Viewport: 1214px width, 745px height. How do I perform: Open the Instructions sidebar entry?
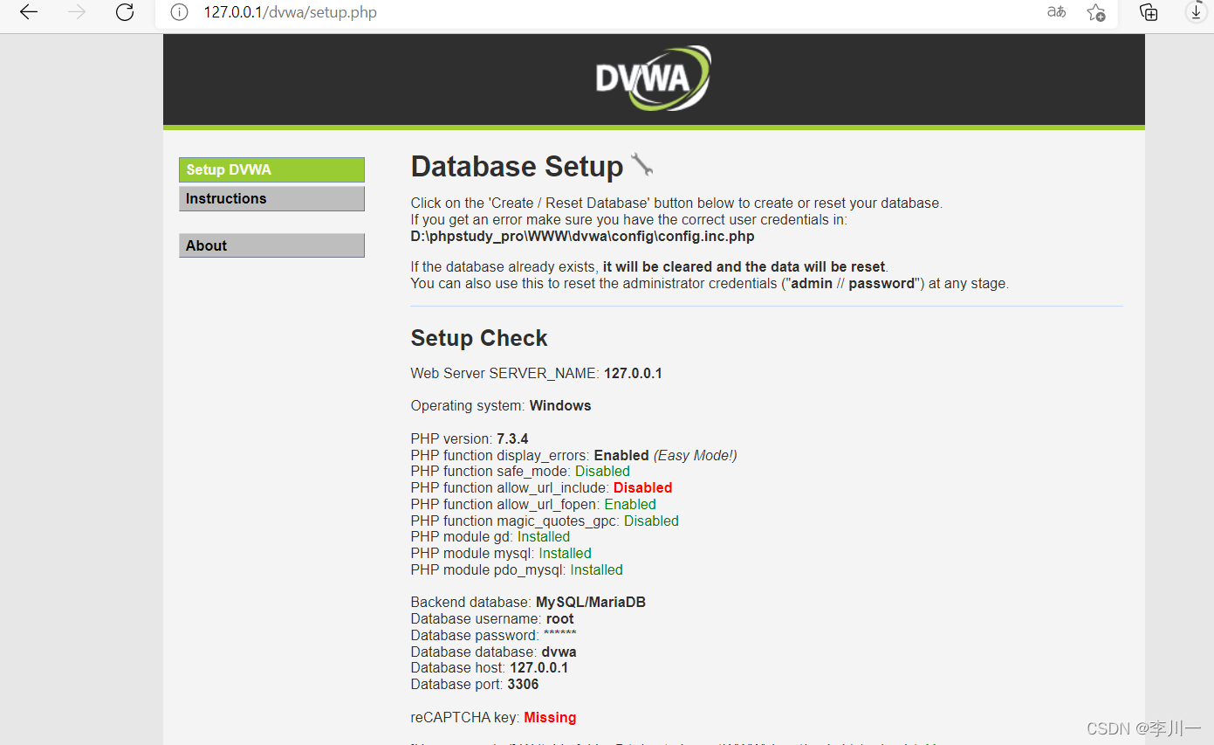[271, 198]
